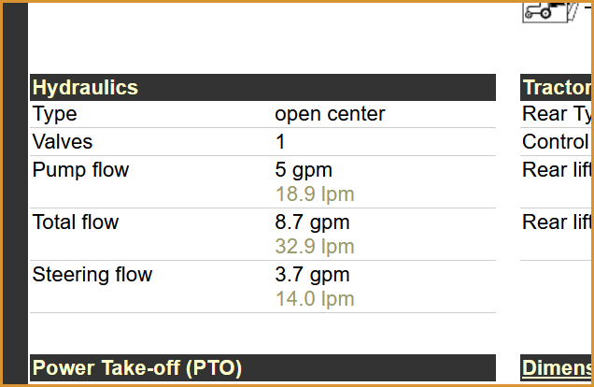This screenshot has height=387, width=594.
Task: Click the Total flow label
Action: click(x=76, y=222)
